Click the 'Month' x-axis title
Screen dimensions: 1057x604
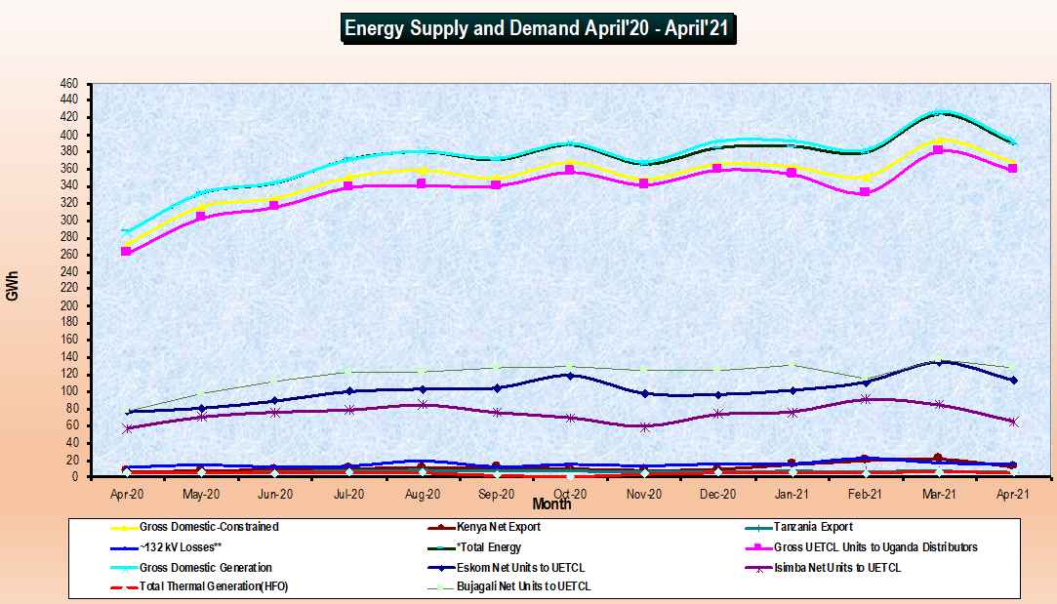point(551,504)
